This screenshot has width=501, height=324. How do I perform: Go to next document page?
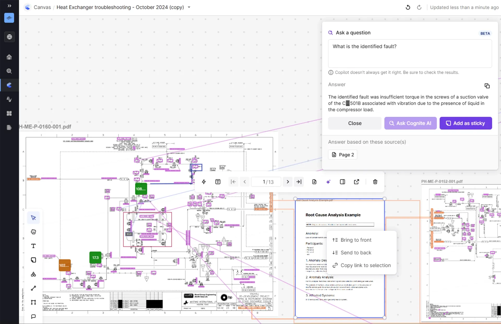(288, 182)
